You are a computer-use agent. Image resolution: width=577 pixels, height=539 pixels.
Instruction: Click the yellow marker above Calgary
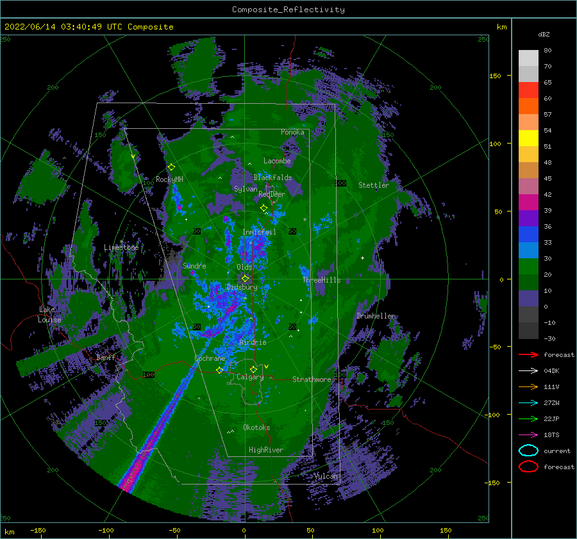pyautogui.click(x=253, y=369)
